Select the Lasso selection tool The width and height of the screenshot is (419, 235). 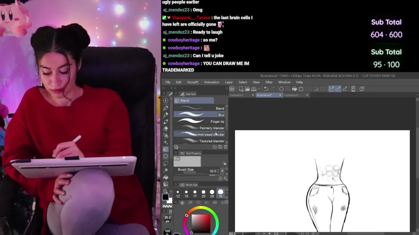[166, 163]
